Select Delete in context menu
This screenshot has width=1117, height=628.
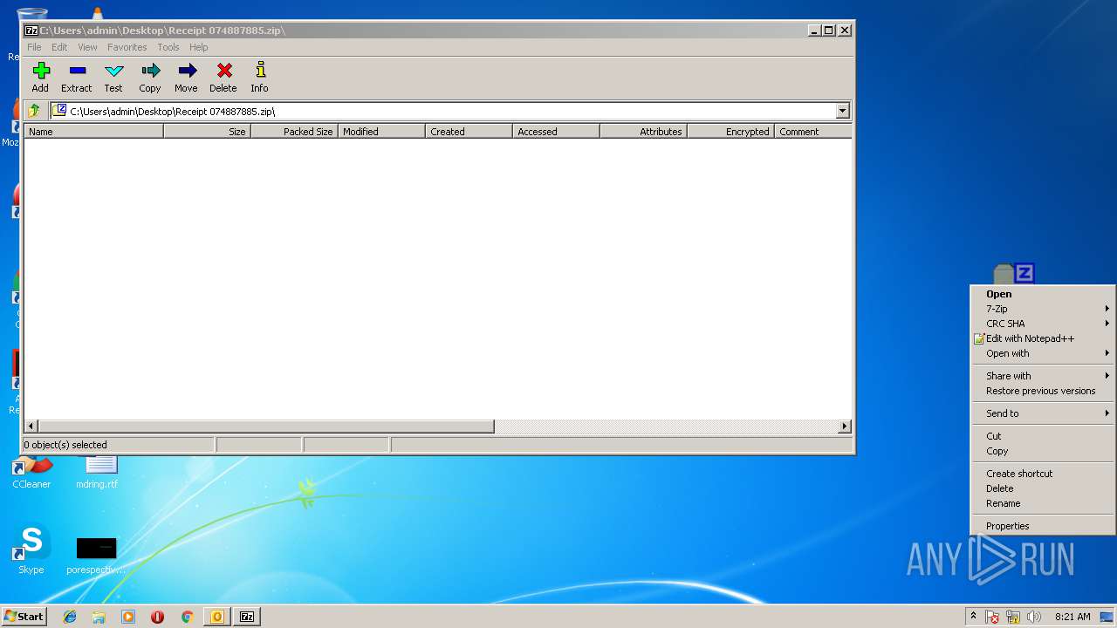(1043, 488)
